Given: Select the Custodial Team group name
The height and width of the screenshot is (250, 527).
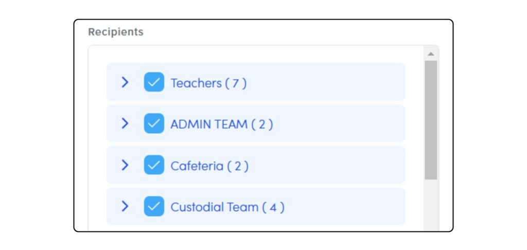Looking at the screenshot, I should pos(214,207).
